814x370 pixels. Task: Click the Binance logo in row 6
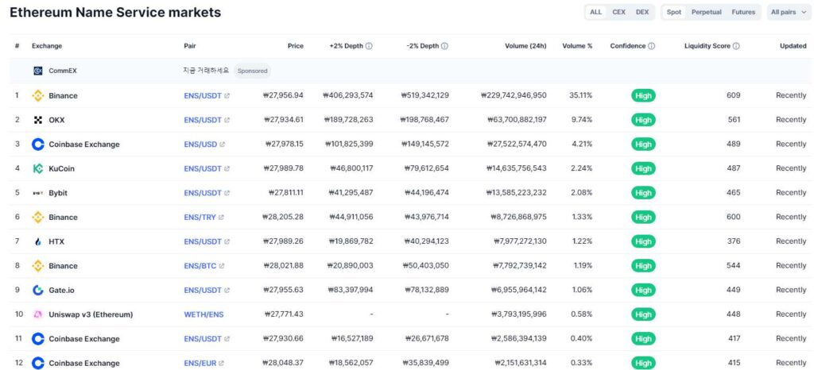pyautogui.click(x=38, y=217)
